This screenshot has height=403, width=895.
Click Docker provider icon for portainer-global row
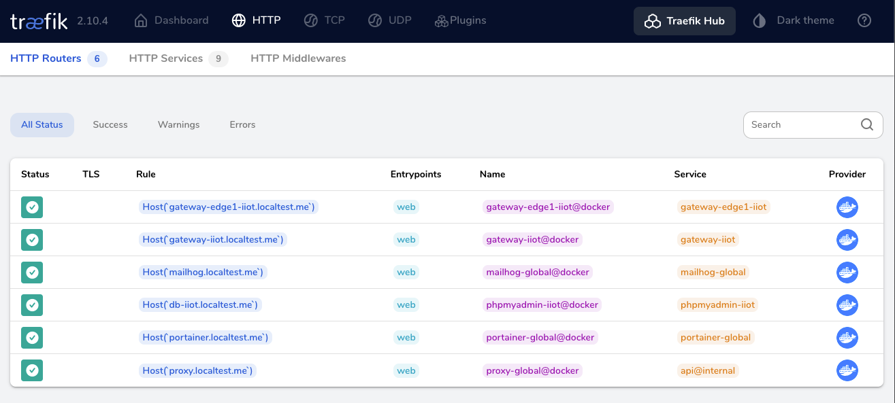[847, 338]
